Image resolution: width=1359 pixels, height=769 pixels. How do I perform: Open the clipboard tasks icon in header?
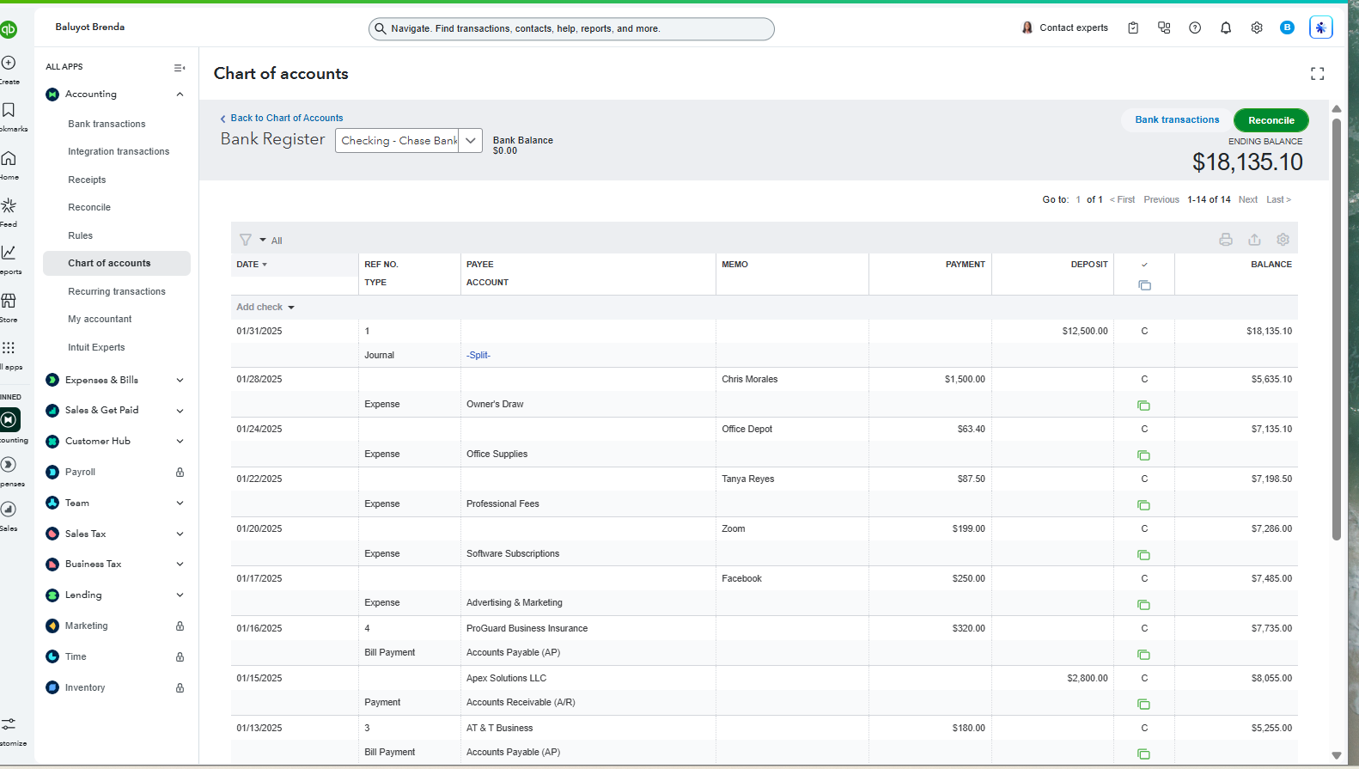pos(1133,27)
